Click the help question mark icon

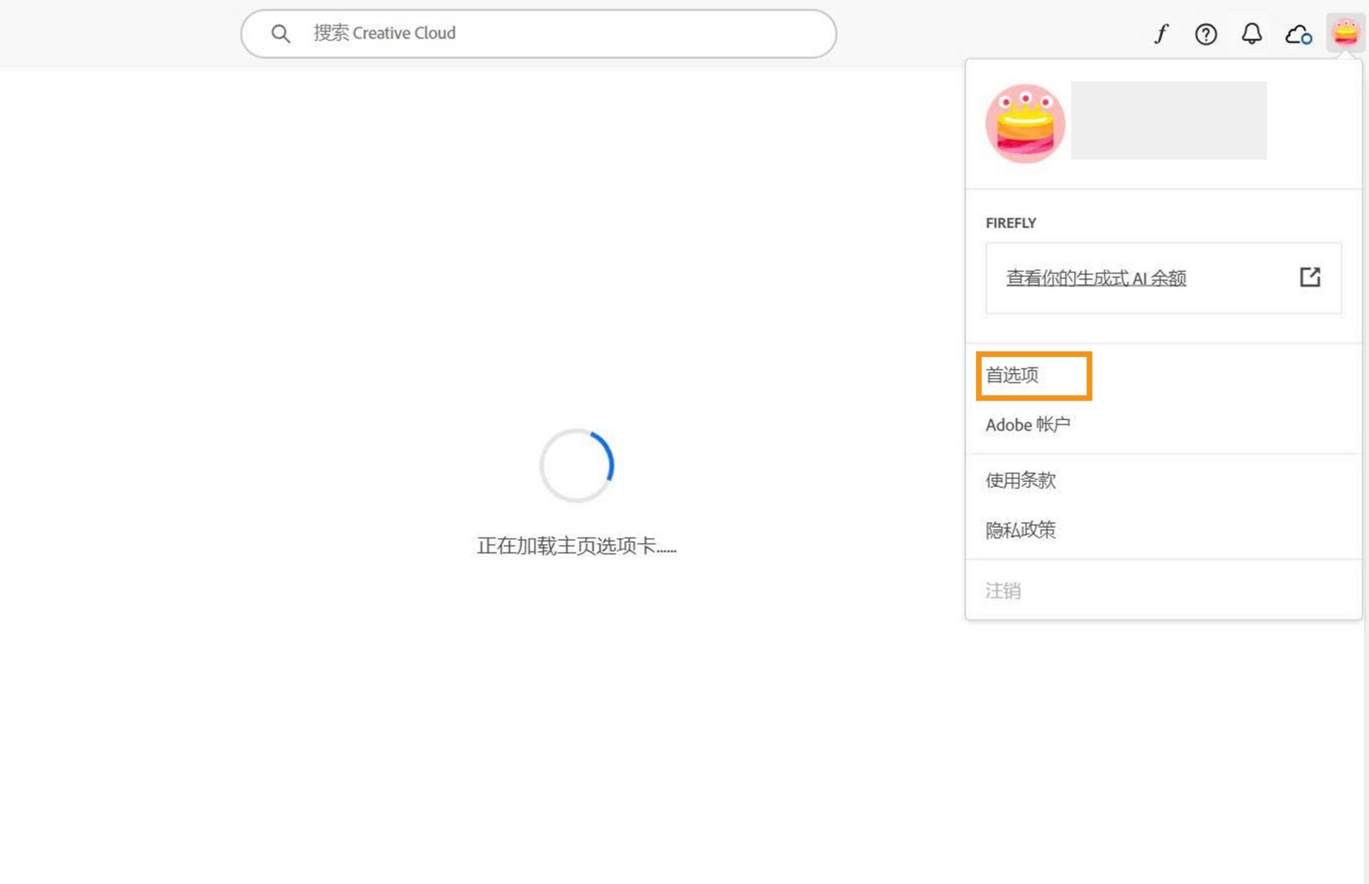coord(1206,34)
